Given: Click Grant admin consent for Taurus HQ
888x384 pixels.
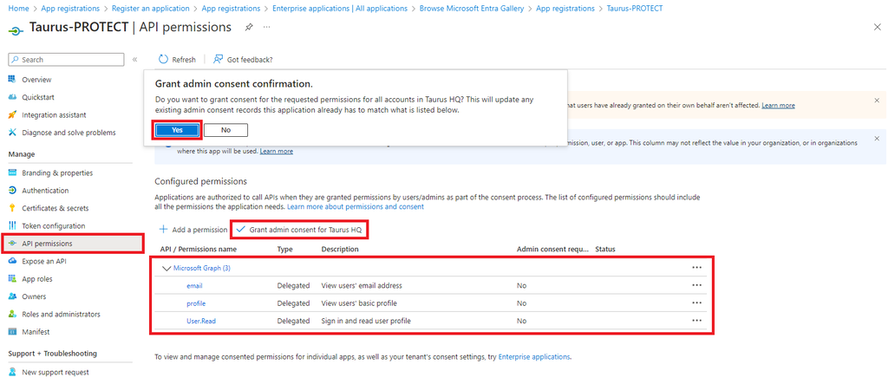Looking at the screenshot, I should [x=299, y=230].
